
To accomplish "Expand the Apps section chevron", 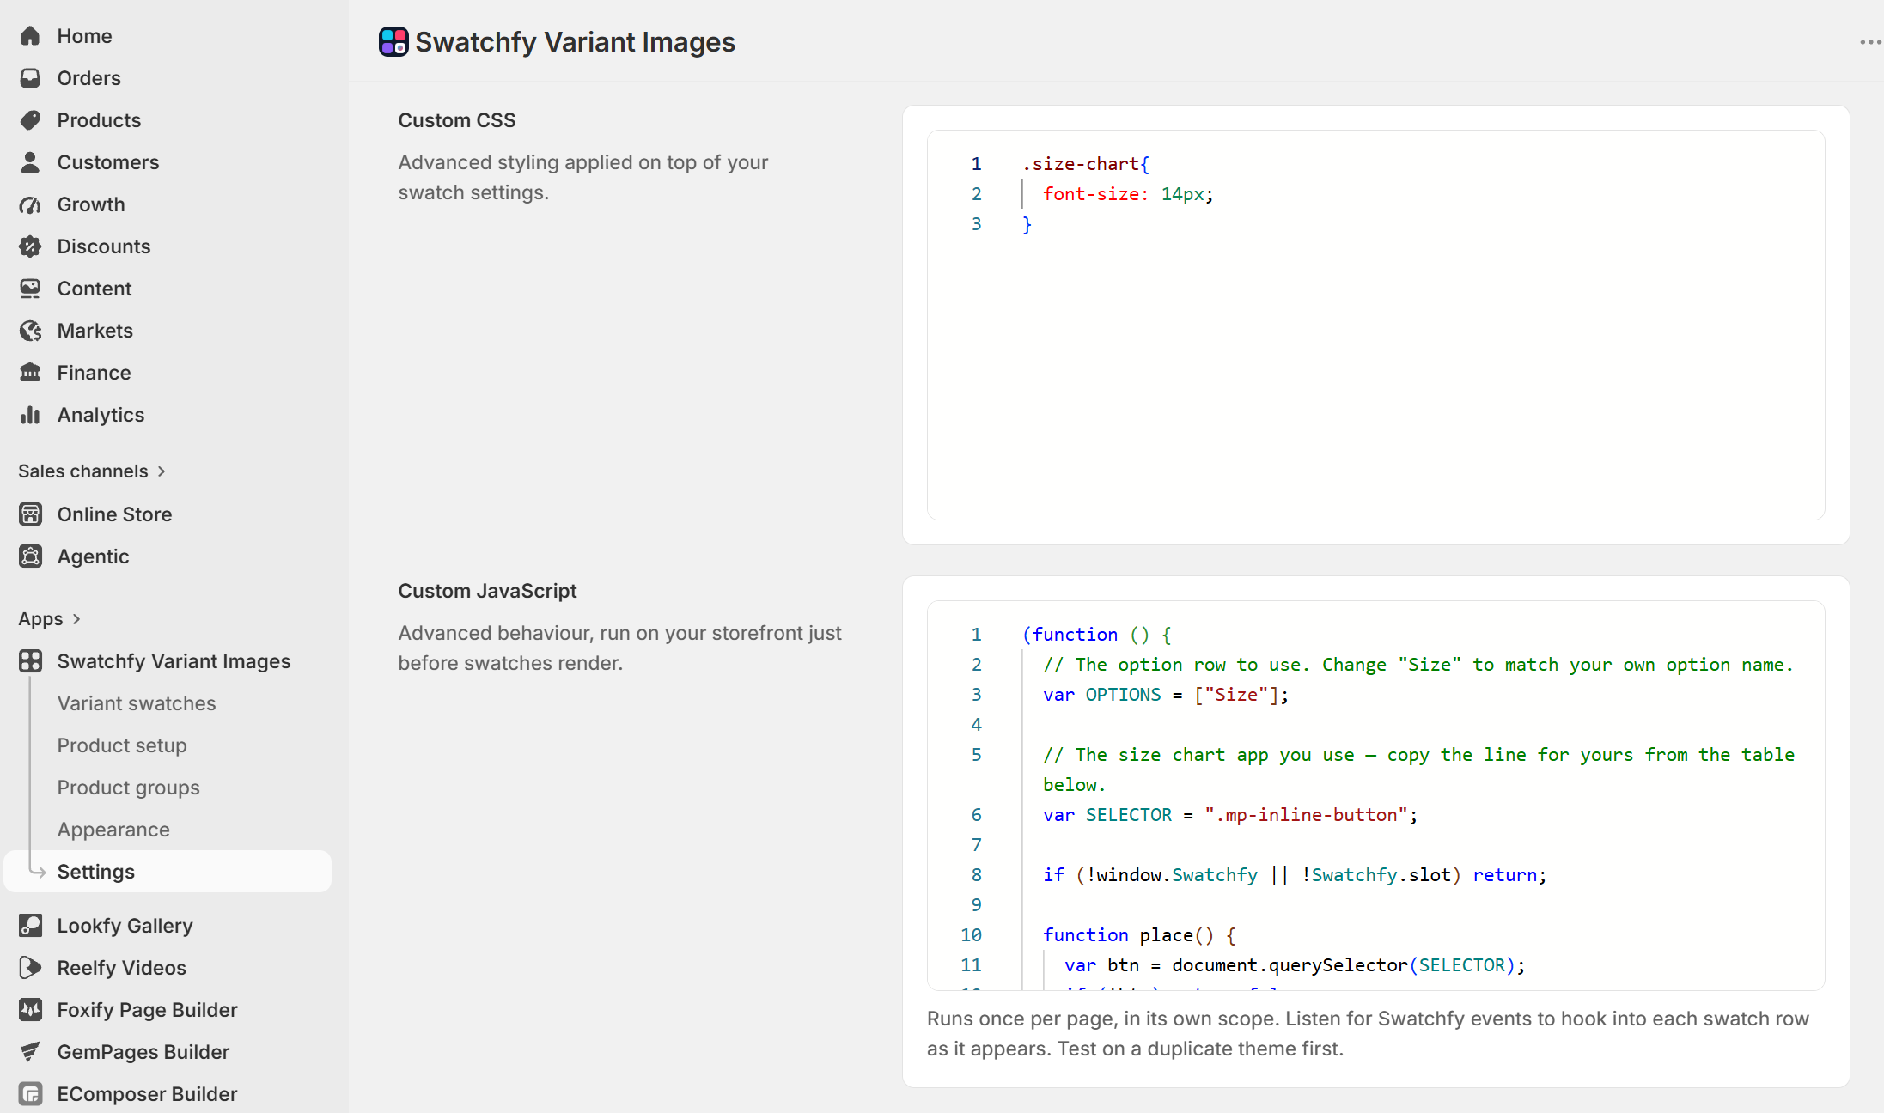I will [x=76, y=619].
